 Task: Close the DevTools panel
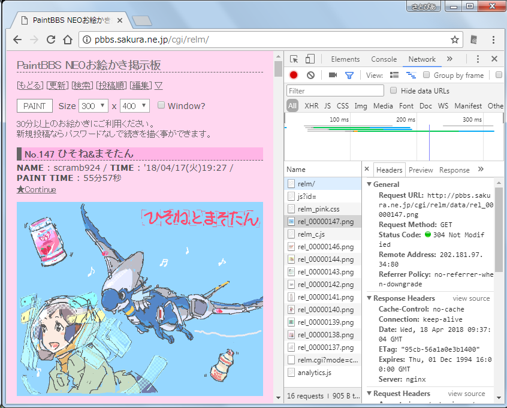[x=494, y=59]
